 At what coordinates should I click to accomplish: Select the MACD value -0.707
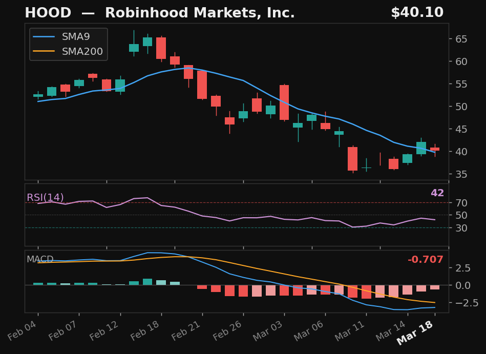click(x=426, y=259)
